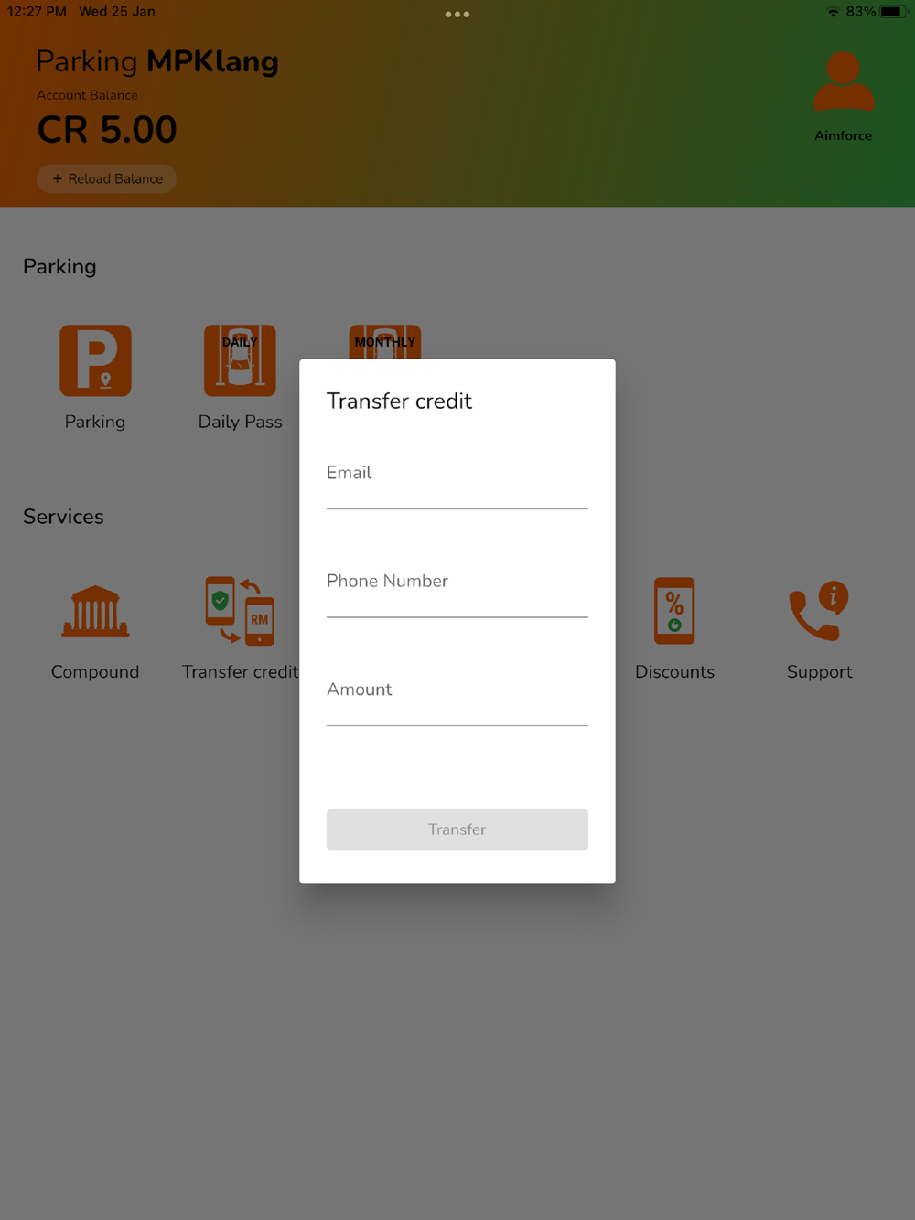This screenshot has height=1220, width=915.
Task: Tap the Wi-Fi status icon
Action: pos(833,12)
